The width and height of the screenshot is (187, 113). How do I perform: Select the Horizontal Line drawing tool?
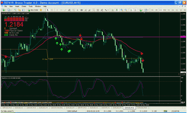[x=61, y=10]
